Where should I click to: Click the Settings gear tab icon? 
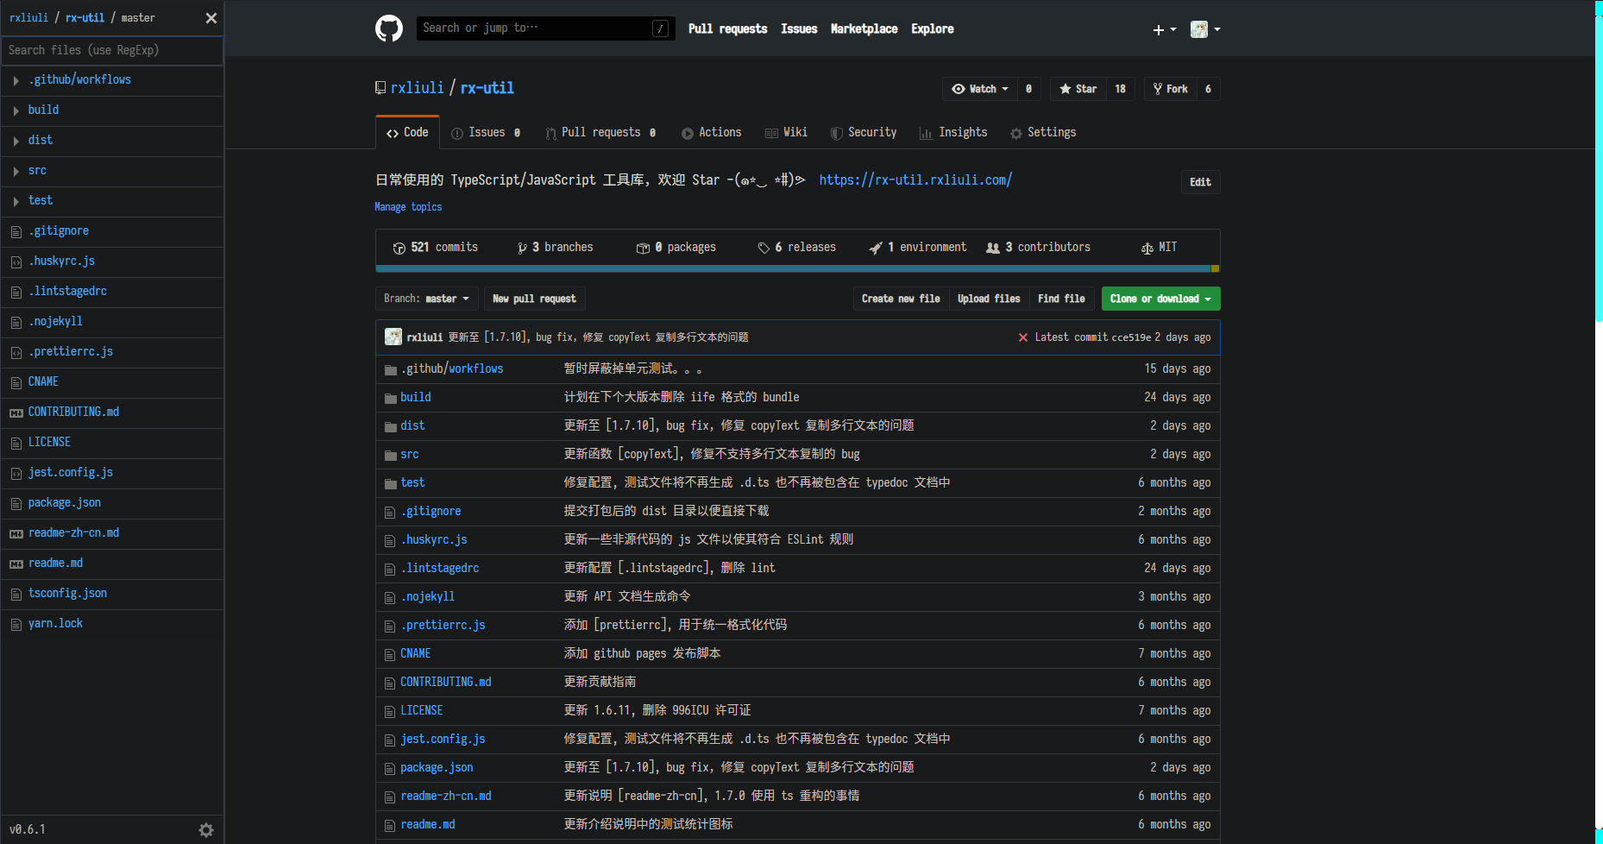tap(1016, 133)
